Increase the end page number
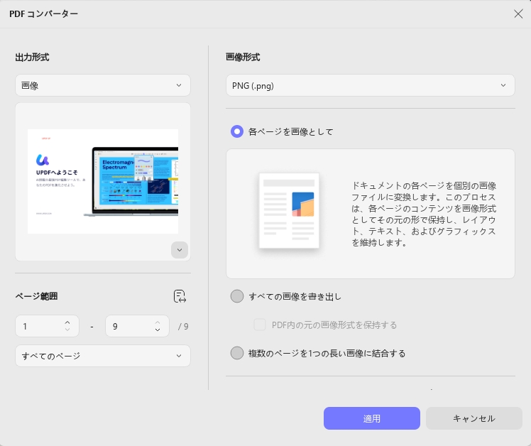Image resolution: width=531 pixels, height=446 pixels. pyautogui.click(x=158, y=322)
